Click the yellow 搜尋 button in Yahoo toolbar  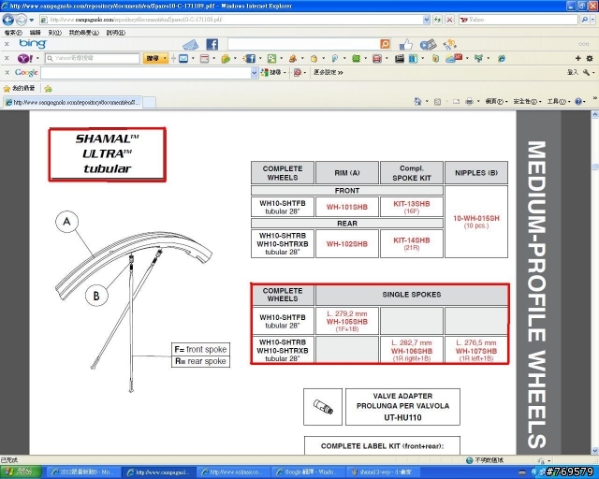(x=153, y=58)
